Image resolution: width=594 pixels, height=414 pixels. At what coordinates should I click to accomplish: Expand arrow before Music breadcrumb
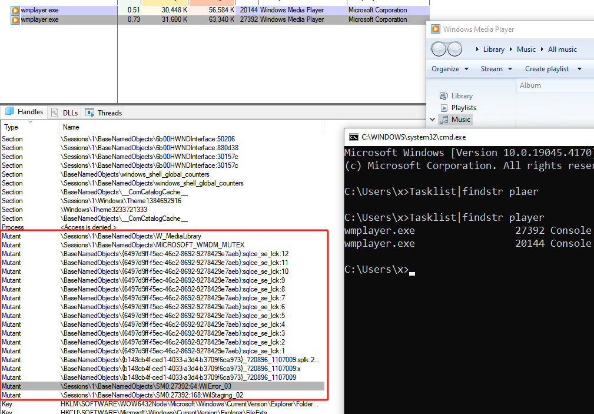point(510,49)
